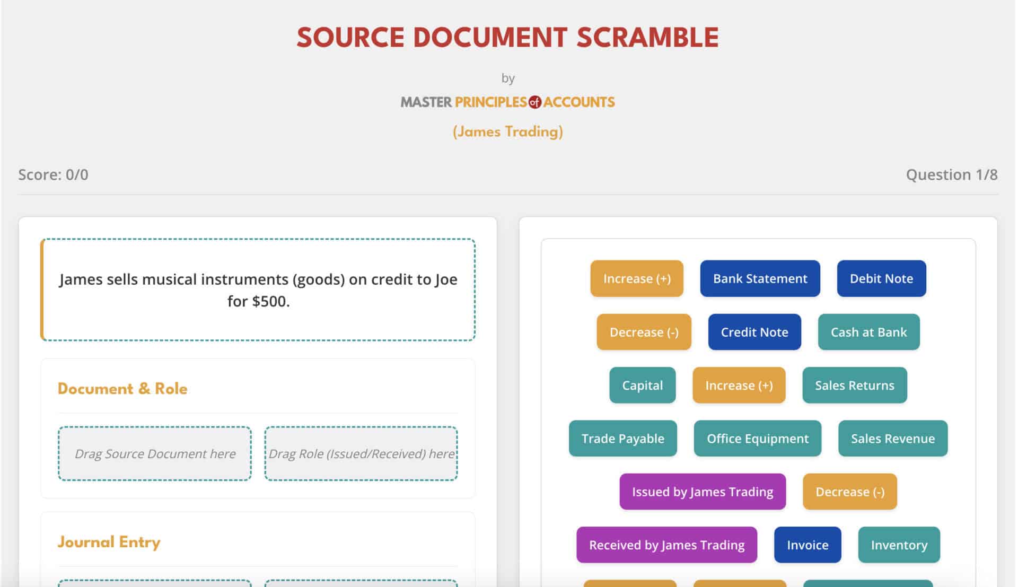Click the Inventory chip

pyautogui.click(x=899, y=545)
